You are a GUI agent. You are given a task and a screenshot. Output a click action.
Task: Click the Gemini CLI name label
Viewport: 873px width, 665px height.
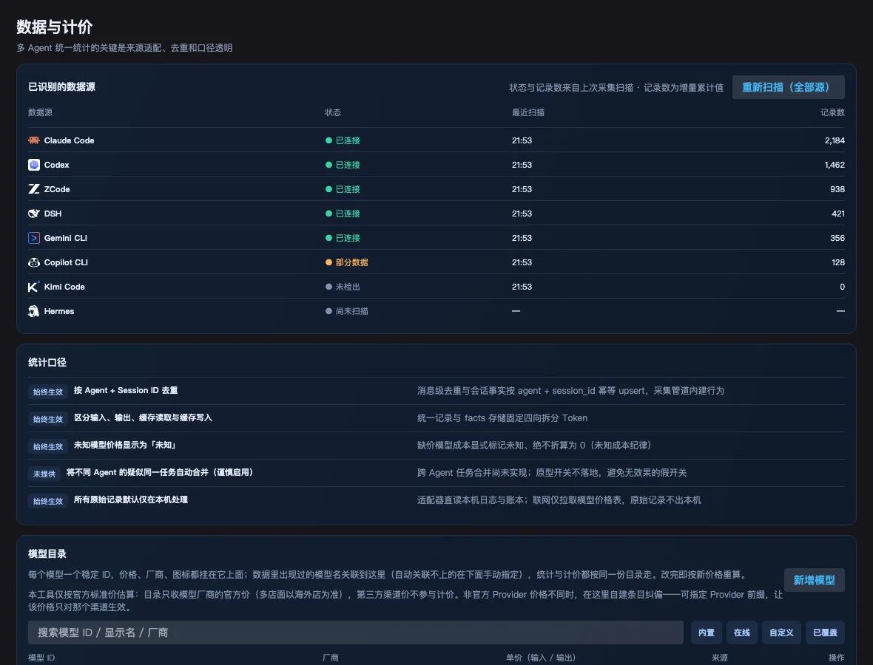pos(66,238)
